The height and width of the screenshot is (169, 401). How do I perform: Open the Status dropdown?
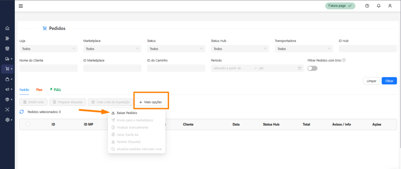pos(176,49)
